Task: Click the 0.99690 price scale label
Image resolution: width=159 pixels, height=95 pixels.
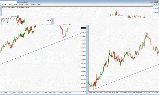Action: click(x=155, y=8)
